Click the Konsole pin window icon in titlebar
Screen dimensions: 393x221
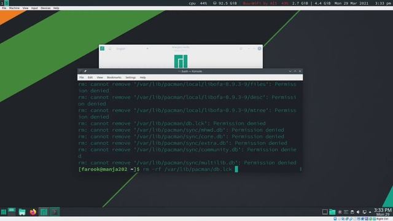[85, 71]
